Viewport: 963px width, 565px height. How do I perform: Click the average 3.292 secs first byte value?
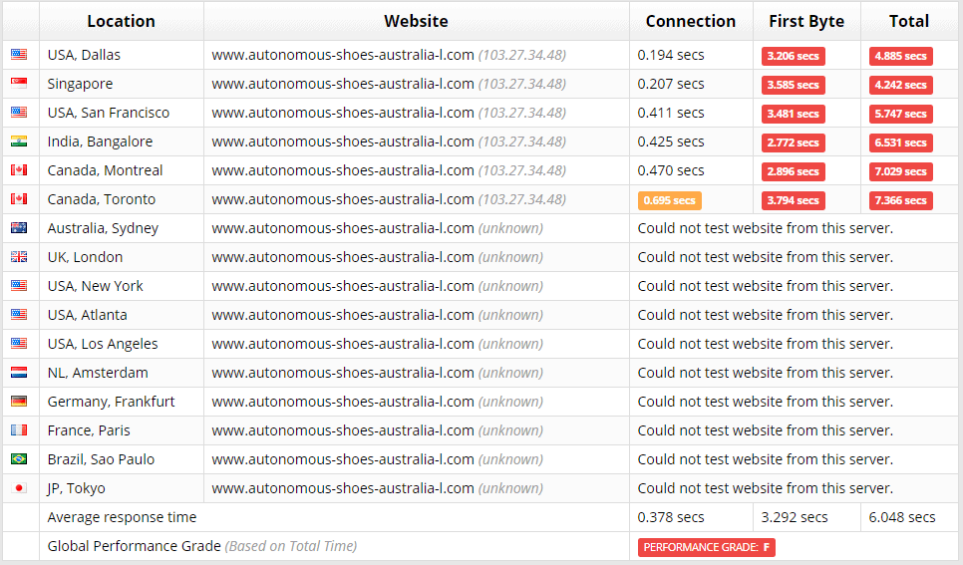pos(795,517)
